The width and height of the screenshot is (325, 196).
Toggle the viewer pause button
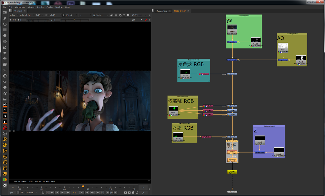(x=128, y=15)
